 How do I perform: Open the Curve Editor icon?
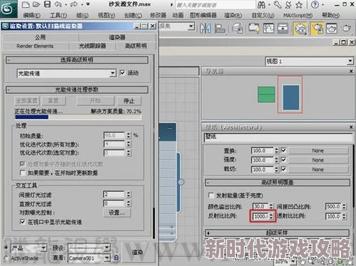(269, 29)
